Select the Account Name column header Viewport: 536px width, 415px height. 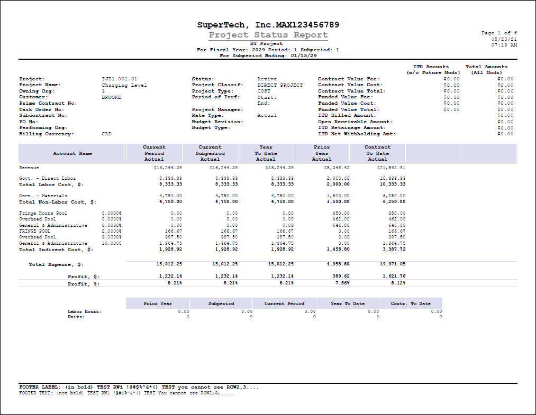point(72,153)
